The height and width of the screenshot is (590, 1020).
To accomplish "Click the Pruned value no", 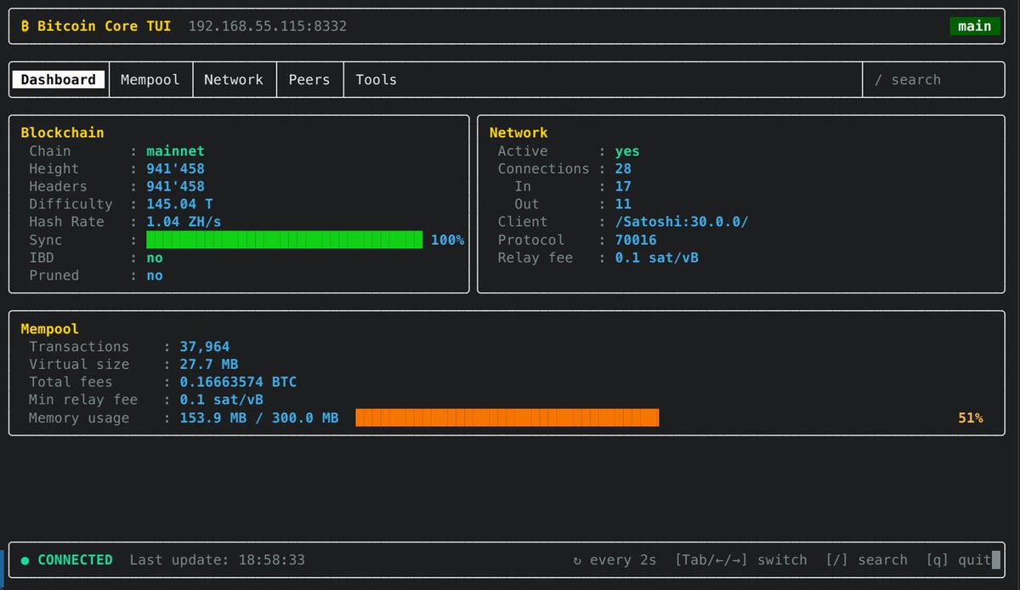I will (155, 275).
